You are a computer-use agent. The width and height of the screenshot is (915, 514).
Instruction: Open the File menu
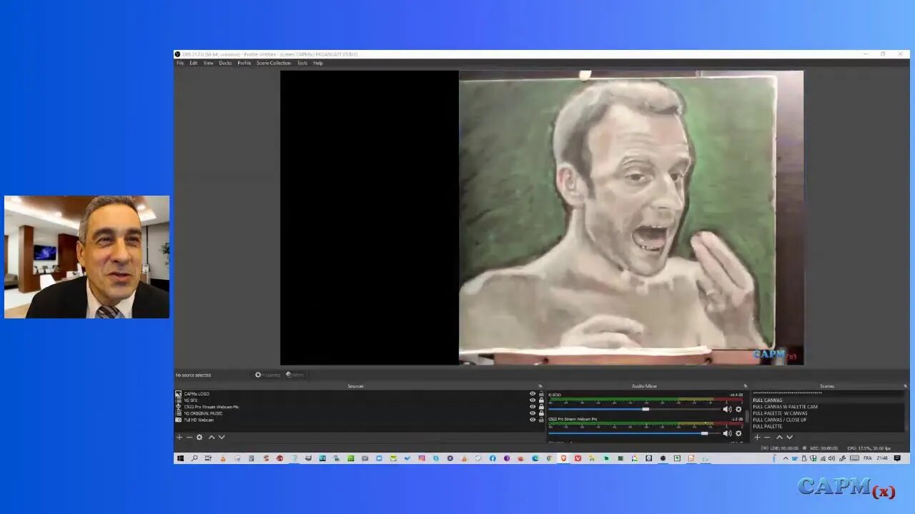tap(180, 63)
